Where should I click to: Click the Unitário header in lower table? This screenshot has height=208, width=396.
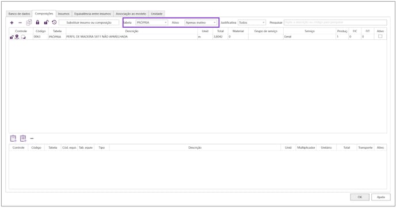coord(326,148)
